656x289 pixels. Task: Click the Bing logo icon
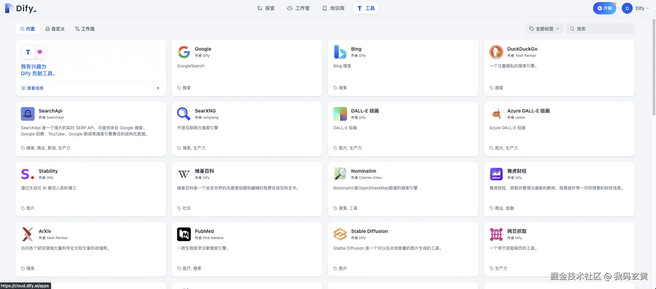point(340,52)
